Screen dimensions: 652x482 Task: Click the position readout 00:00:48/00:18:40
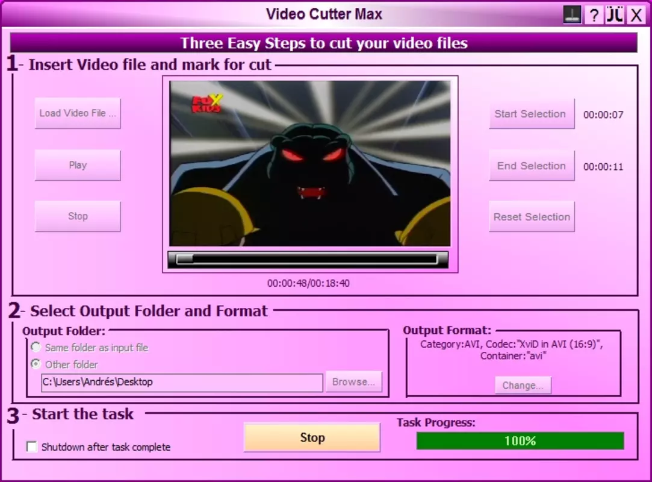pos(308,283)
